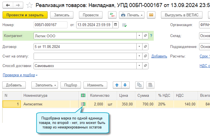Select the Сумма column header
This screenshot has width=210, height=136.
[x=145, y=96]
